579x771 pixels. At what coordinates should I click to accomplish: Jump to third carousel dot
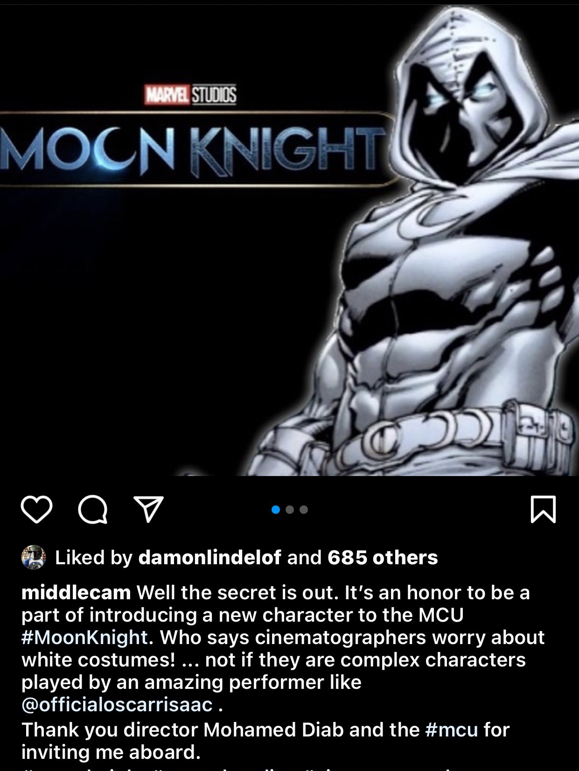click(x=304, y=510)
